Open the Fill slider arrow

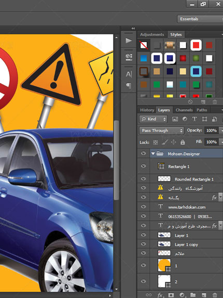click(x=221, y=142)
